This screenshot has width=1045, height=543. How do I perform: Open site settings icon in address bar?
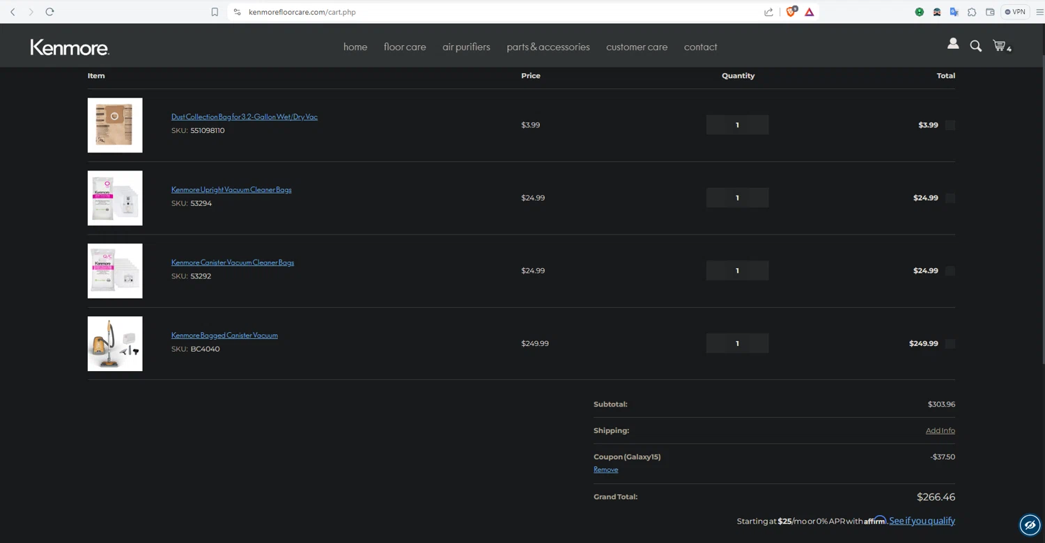click(237, 12)
